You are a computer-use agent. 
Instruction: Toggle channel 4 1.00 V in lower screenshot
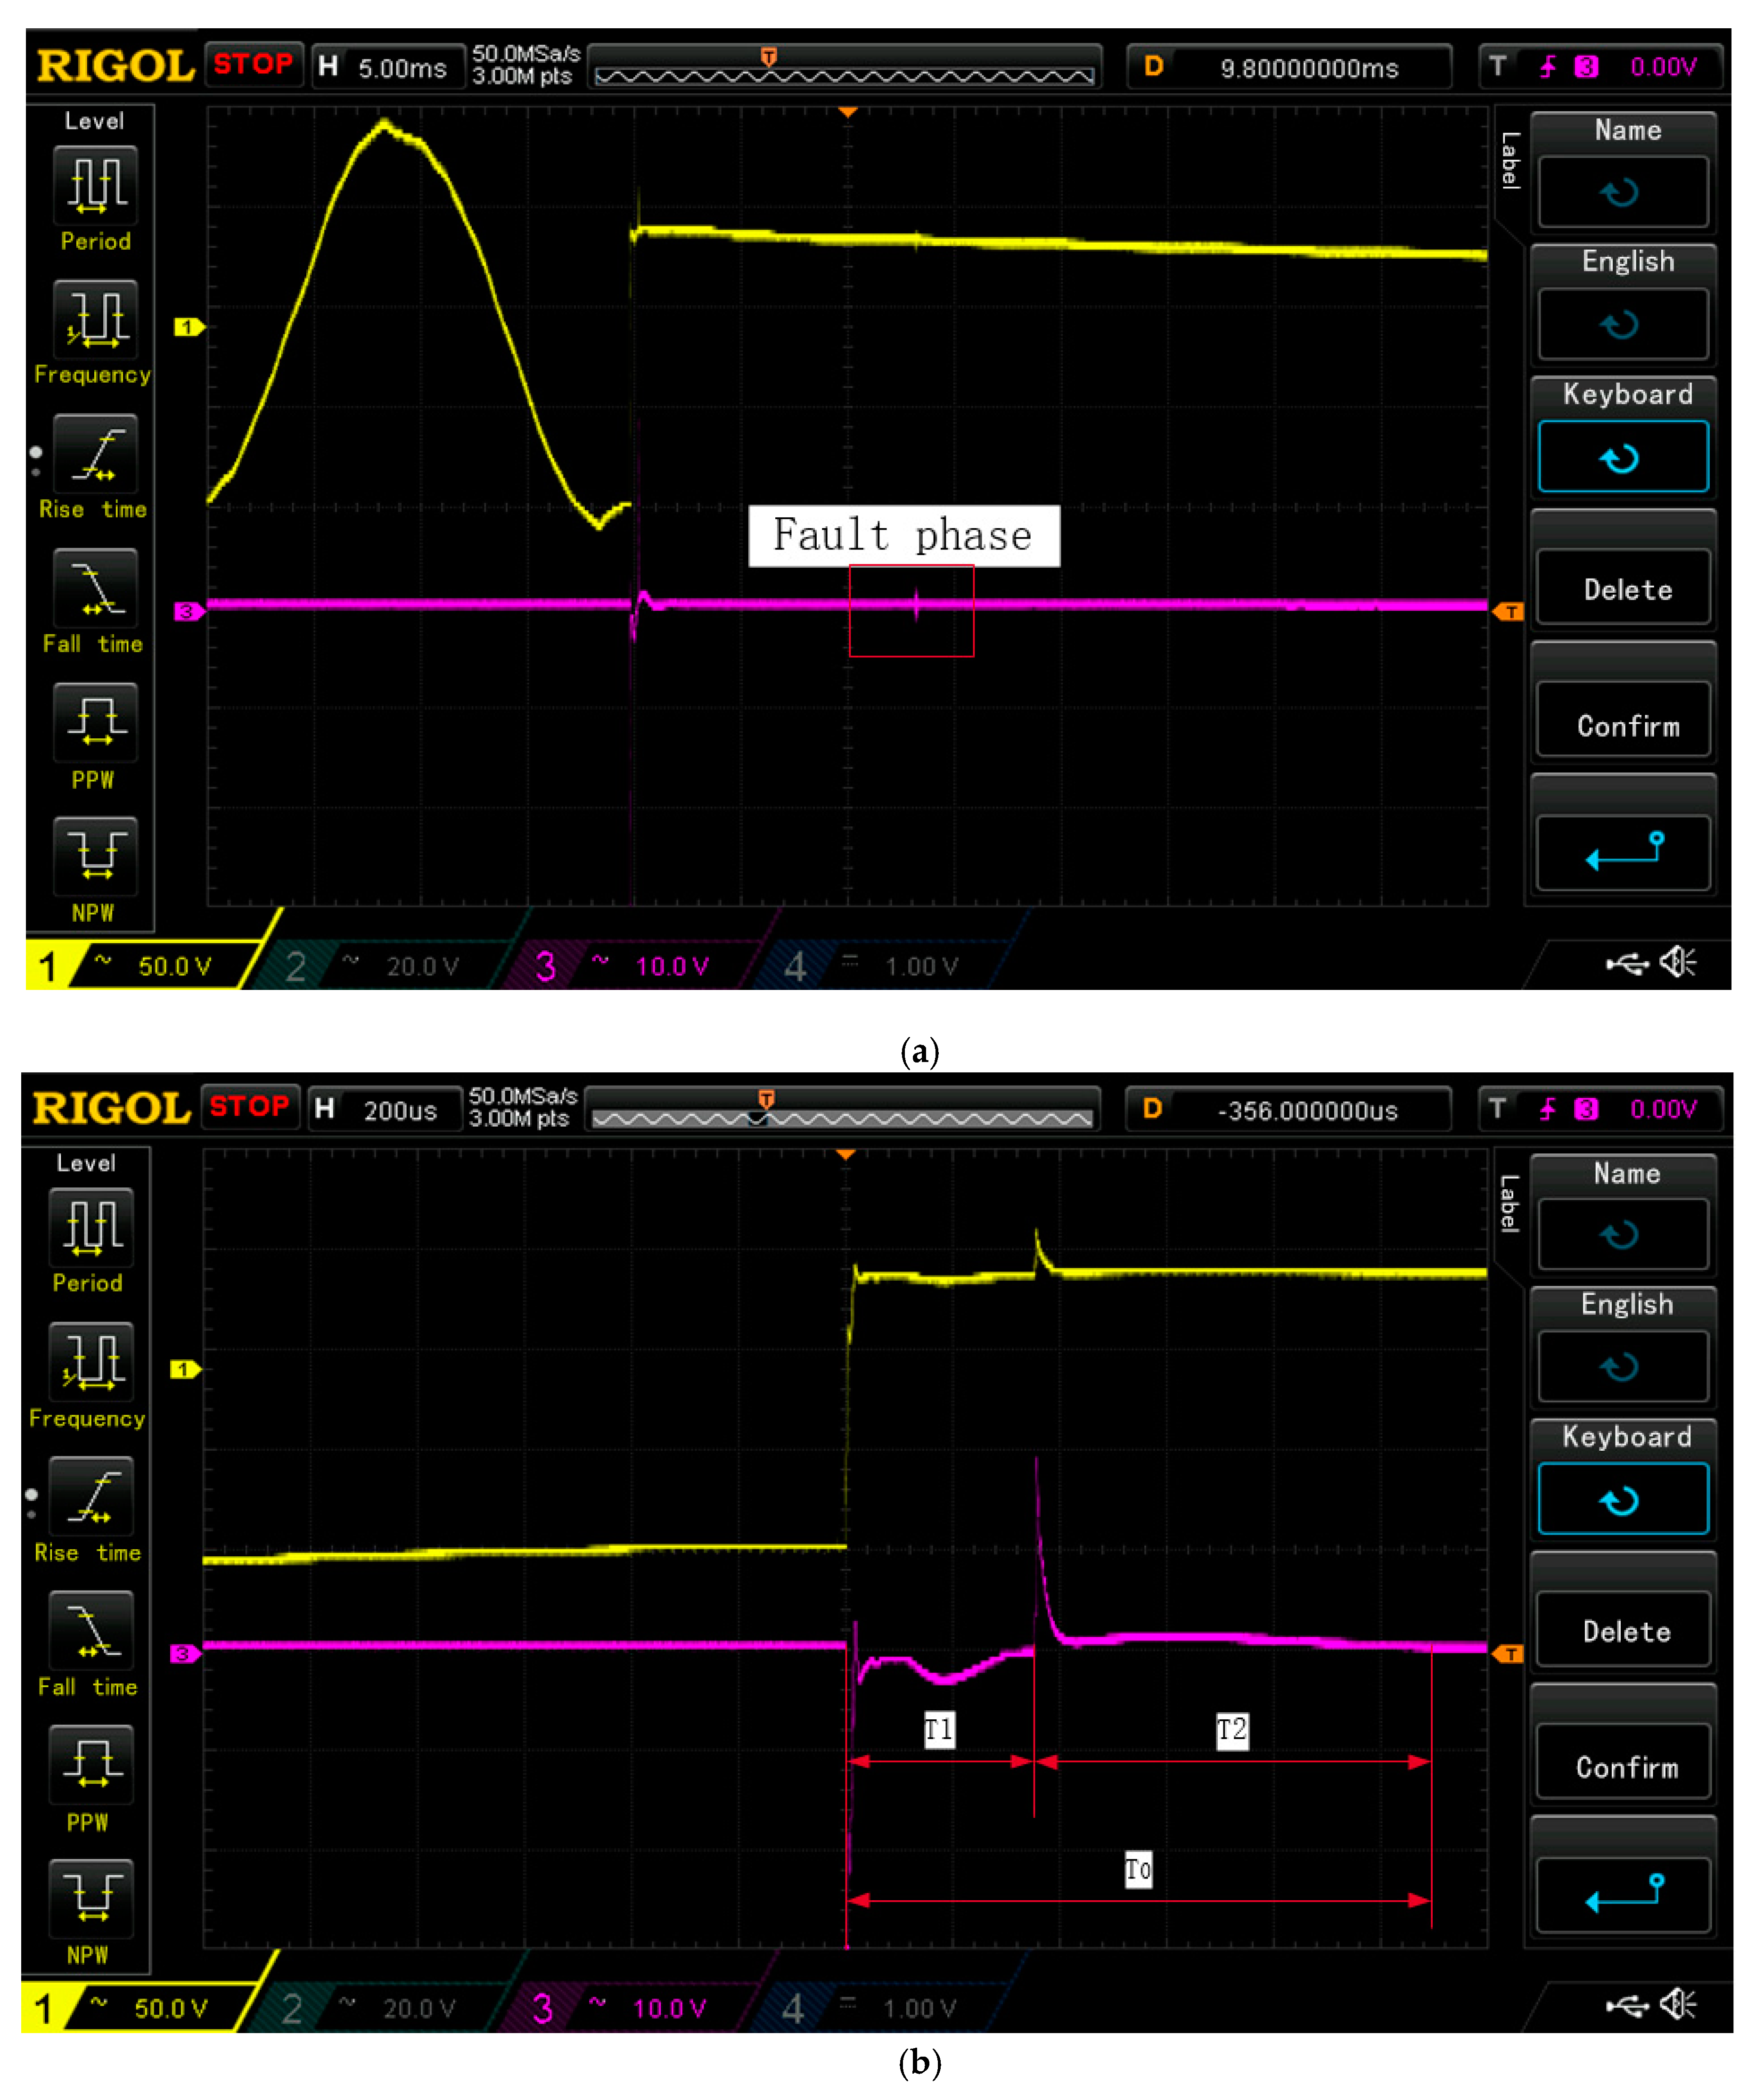[880, 2008]
